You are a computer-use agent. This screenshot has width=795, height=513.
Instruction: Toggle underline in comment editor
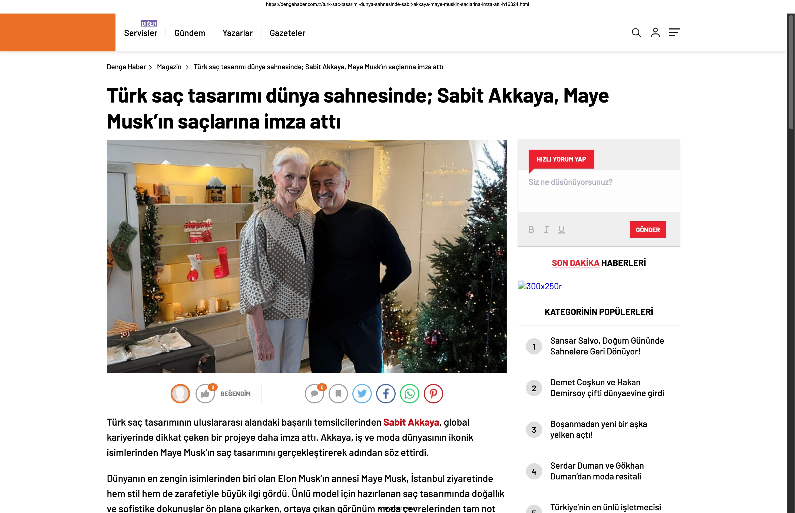562,229
